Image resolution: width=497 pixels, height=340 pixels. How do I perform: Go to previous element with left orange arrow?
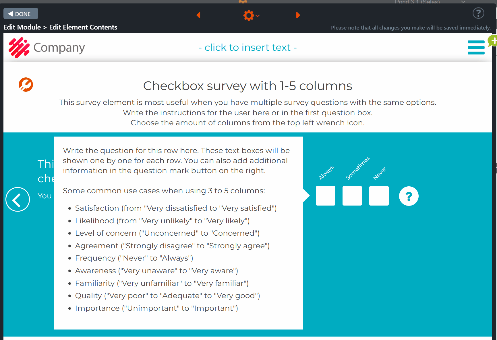tap(198, 15)
